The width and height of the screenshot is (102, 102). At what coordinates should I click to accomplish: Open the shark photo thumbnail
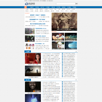71,37
